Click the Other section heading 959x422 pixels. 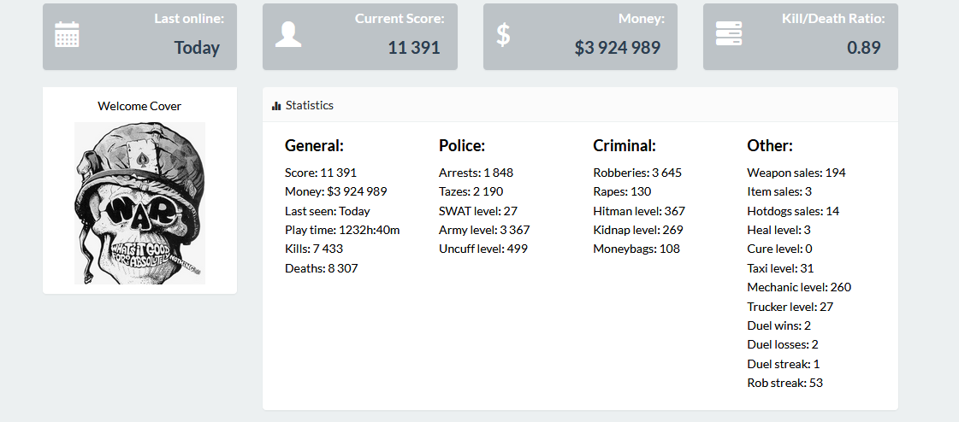tap(770, 146)
